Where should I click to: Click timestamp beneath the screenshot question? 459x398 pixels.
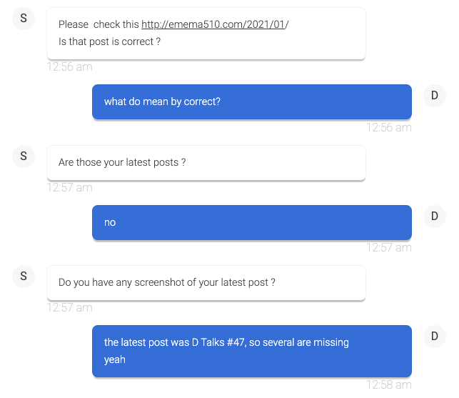click(x=69, y=307)
